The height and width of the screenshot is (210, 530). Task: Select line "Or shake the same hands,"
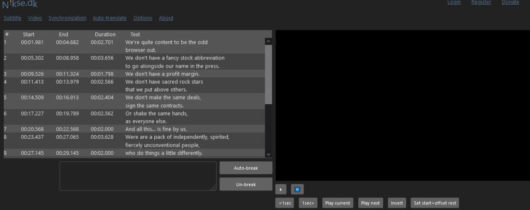click(x=156, y=114)
